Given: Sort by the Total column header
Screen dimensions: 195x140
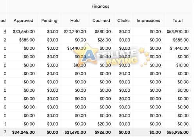Looking at the screenshot, I should (x=178, y=21).
